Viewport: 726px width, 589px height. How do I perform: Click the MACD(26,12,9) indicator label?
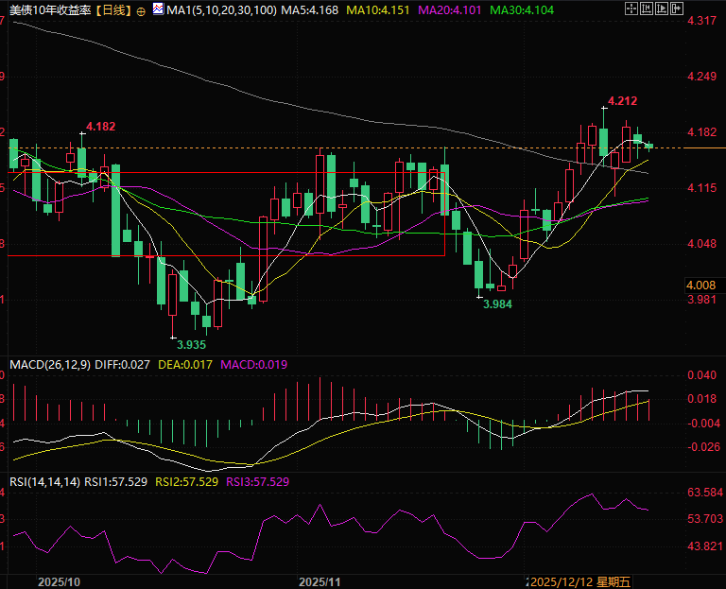50,365
